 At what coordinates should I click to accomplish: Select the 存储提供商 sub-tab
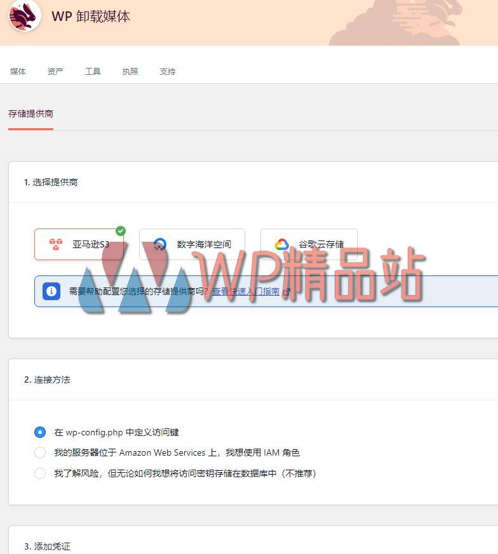tap(30, 114)
